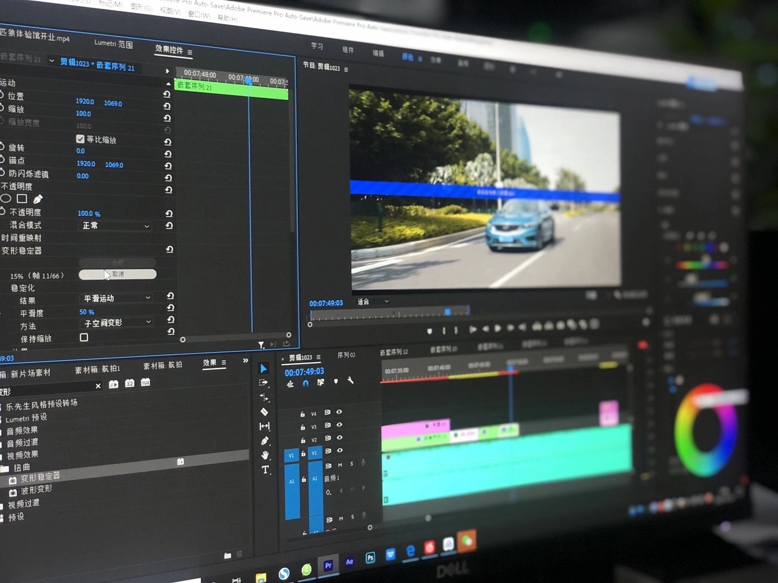Viewport: 778px width, 583px height.
Task: Click 取消 to cancel stabilizer analysis
Action: click(118, 274)
